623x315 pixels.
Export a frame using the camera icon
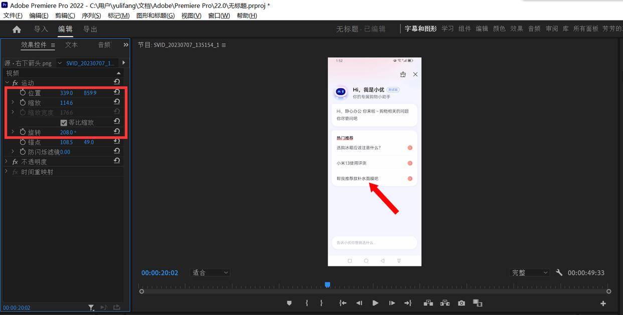click(x=461, y=303)
